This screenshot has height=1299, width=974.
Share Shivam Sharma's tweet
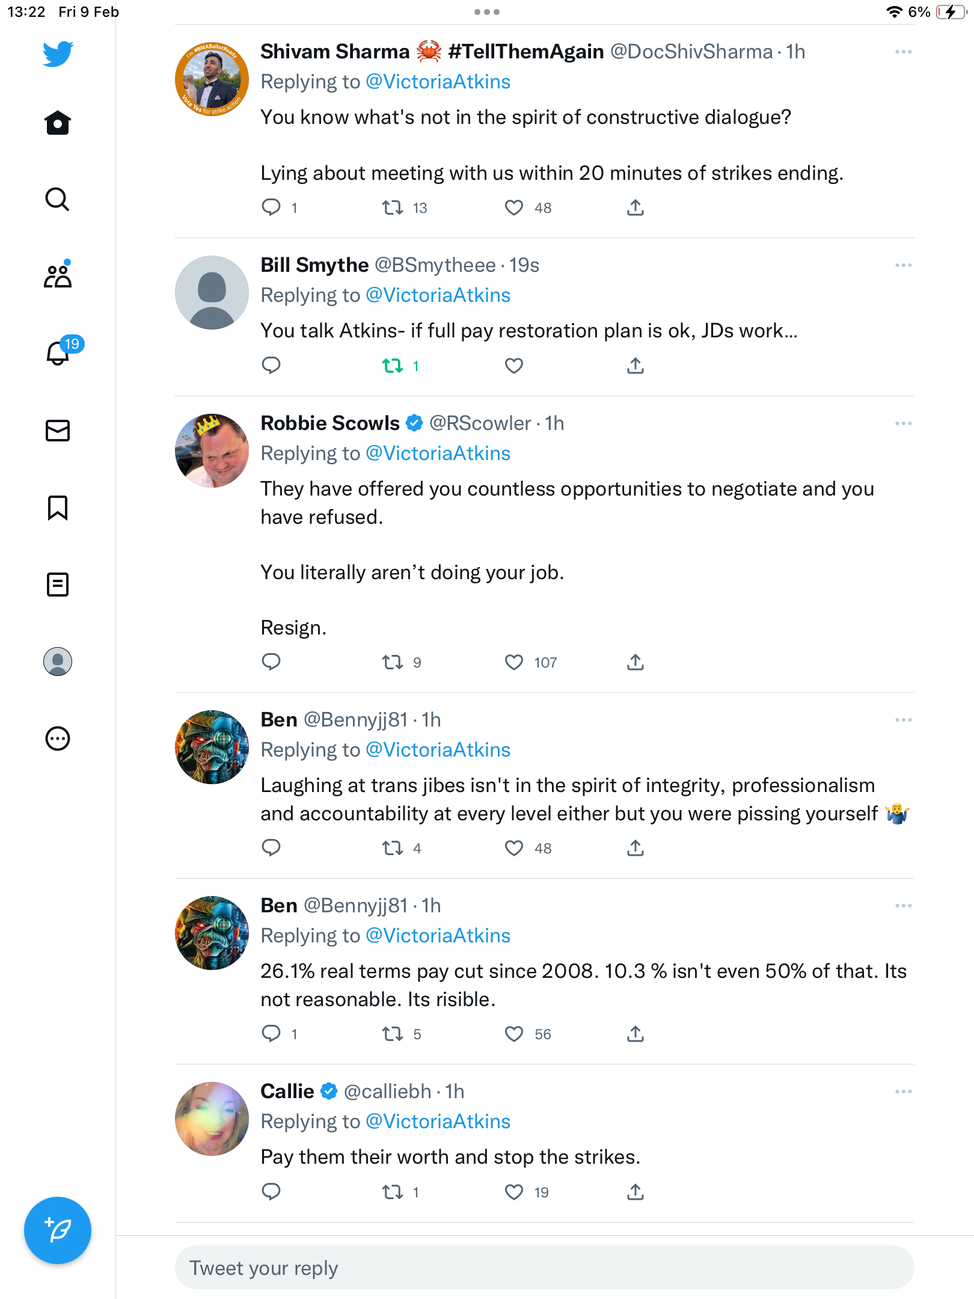(x=636, y=207)
